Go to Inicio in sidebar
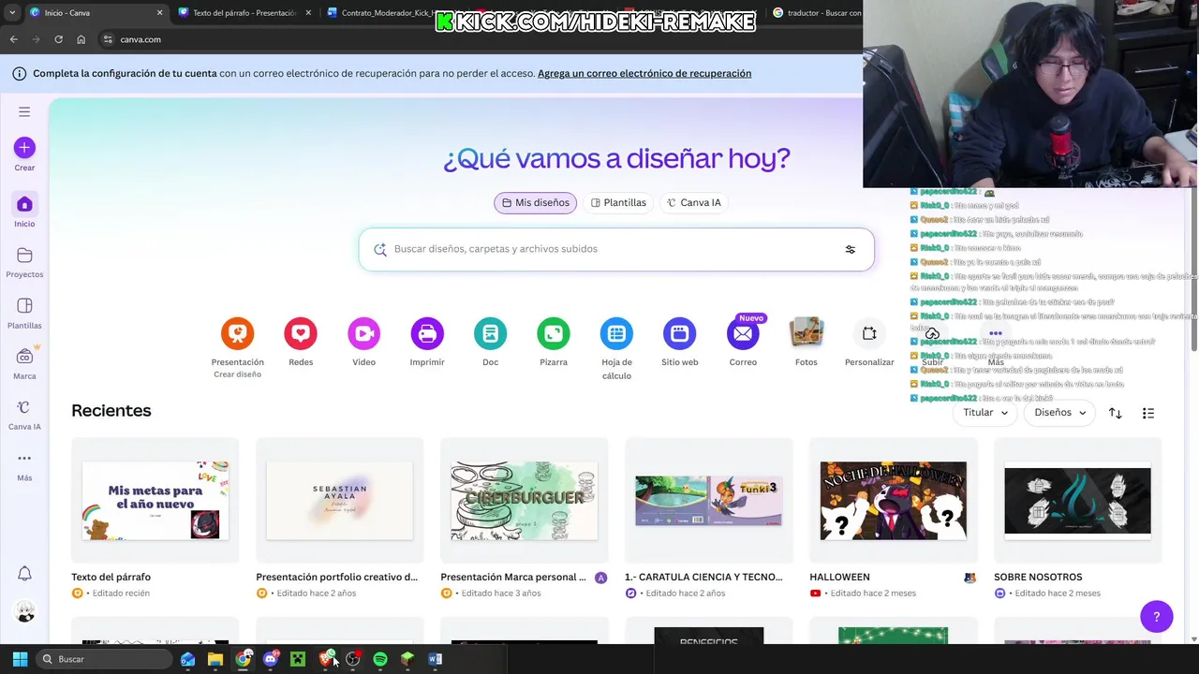1199x674 pixels. 24,211
